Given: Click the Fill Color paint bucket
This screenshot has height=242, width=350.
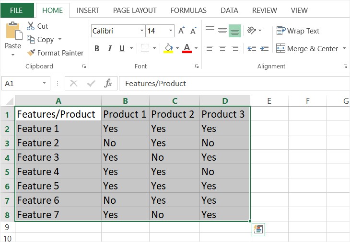Looking at the screenshot, I should pyautogui.click(x=168, y=48).
